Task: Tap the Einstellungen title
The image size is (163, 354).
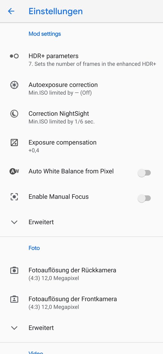Action: [56, 11]
